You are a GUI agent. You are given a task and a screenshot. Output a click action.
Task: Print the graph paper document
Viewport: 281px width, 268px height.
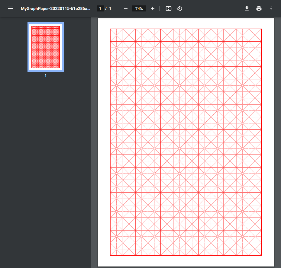click(x=259, y=8)
